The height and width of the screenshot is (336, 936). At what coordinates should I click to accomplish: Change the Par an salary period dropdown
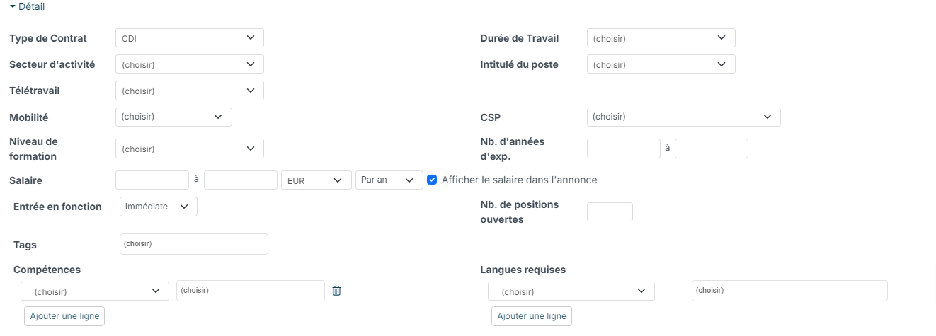pyautogui.click(x=389, y=180)
